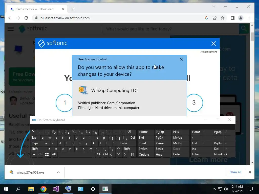The width and height of the screenshot is (259, 194).
Task: Click the right arrow key on keyboard
Action: coord(125,154)
